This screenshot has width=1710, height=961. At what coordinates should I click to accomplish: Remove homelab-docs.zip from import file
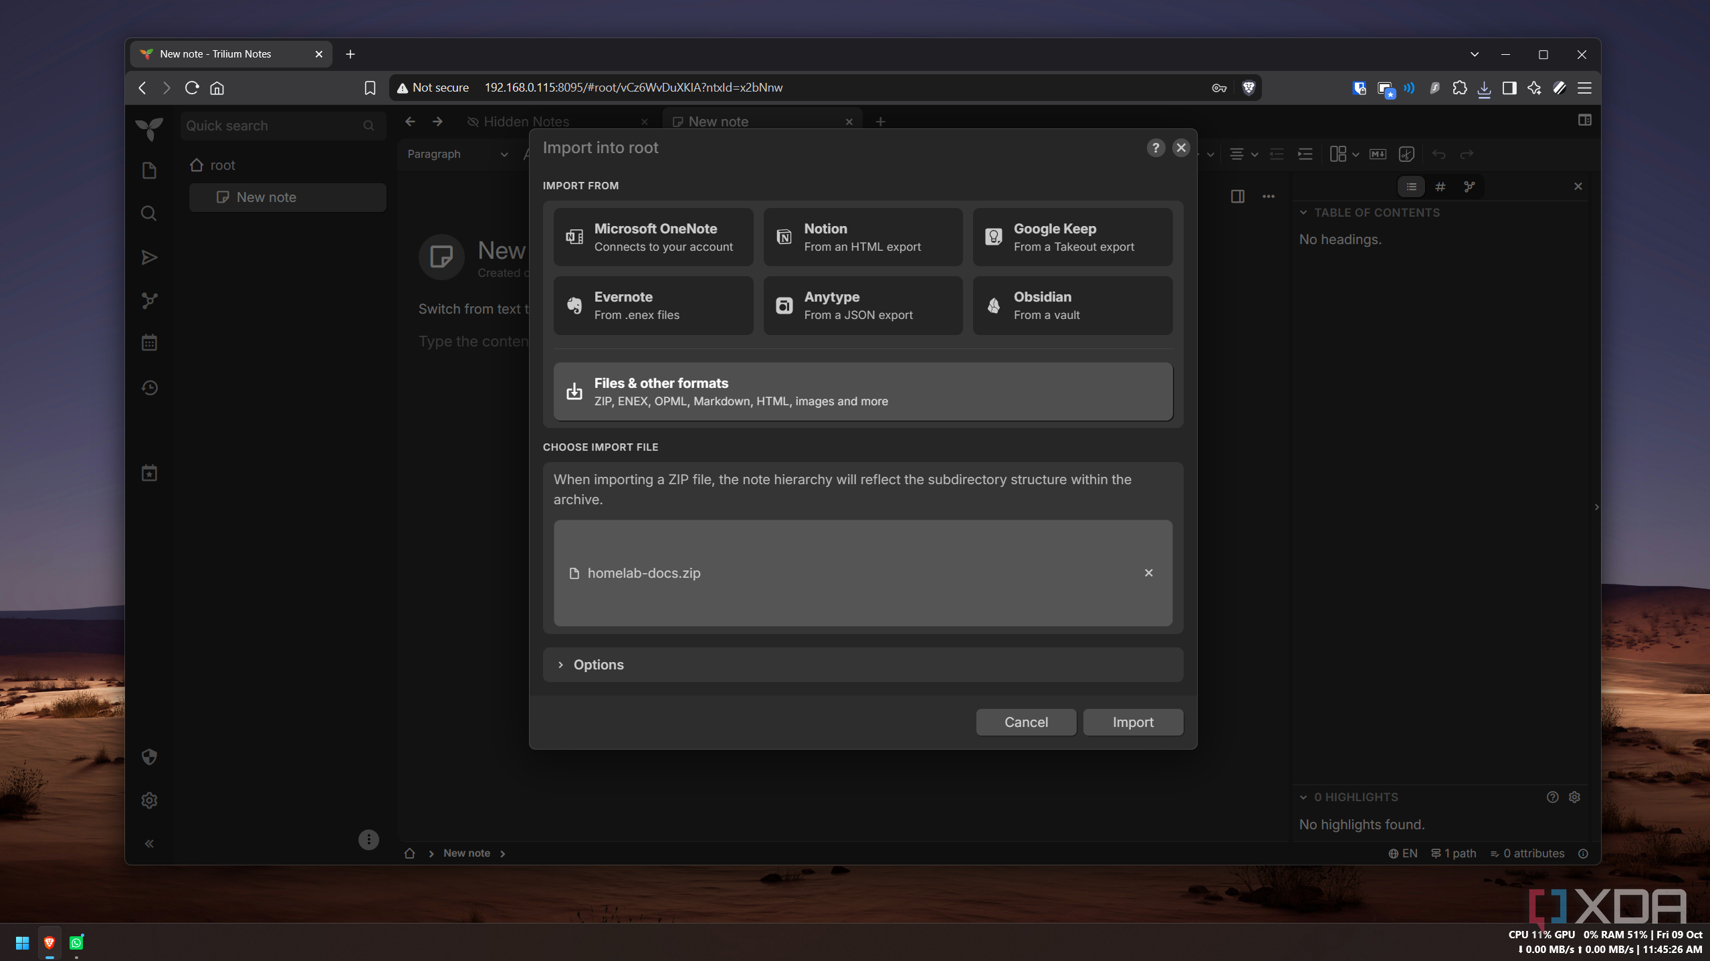[x=1148, y=573]
